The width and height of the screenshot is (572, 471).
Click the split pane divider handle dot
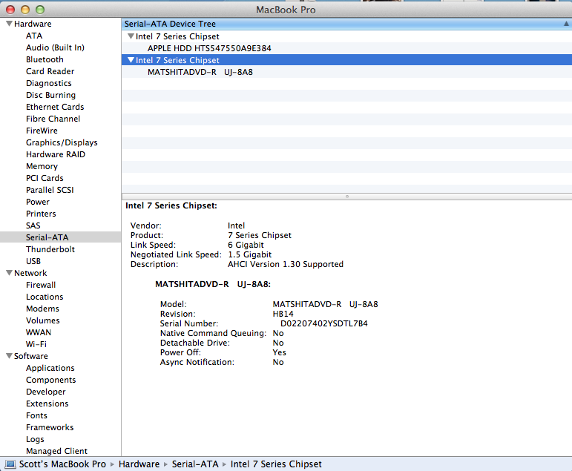347,197
